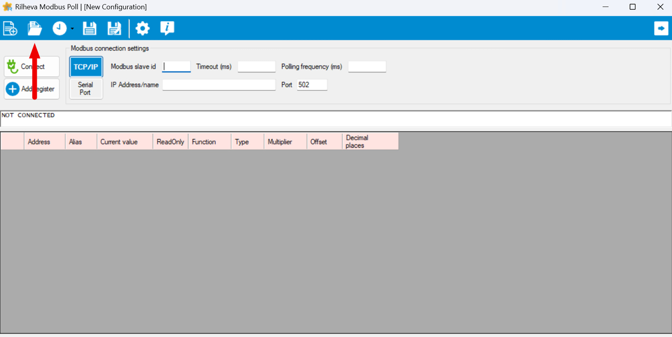Viewport: 672px width, 337px height.
Task: Click the right arrow icon in toolbar
Action: point(661,28)
